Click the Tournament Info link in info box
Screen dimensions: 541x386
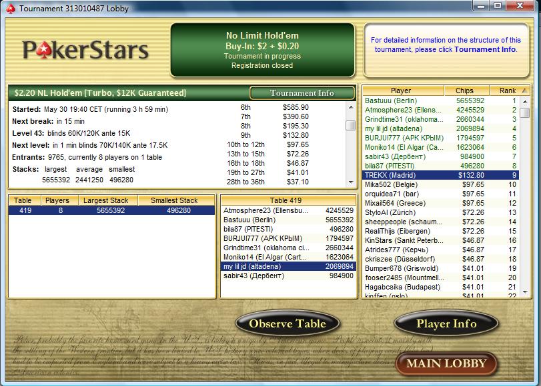[485, 49]
